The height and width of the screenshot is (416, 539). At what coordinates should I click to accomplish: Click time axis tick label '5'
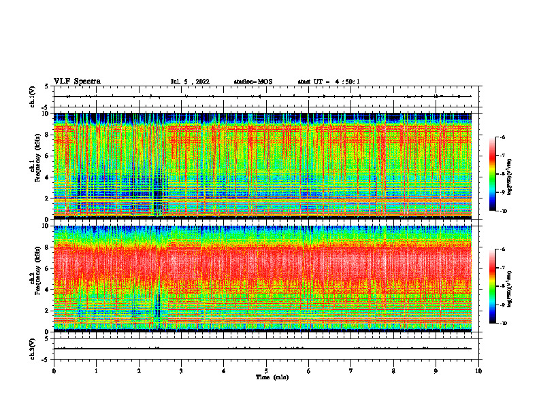[266, 371]
